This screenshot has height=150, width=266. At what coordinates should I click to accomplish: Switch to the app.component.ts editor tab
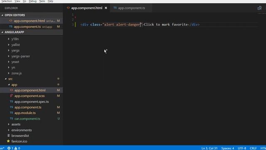tap(131, 8)
